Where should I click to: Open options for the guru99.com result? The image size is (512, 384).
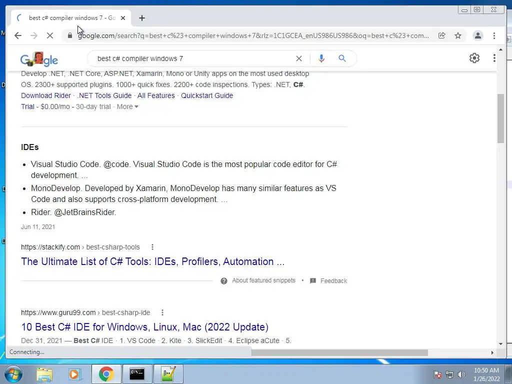pos(162,312)
